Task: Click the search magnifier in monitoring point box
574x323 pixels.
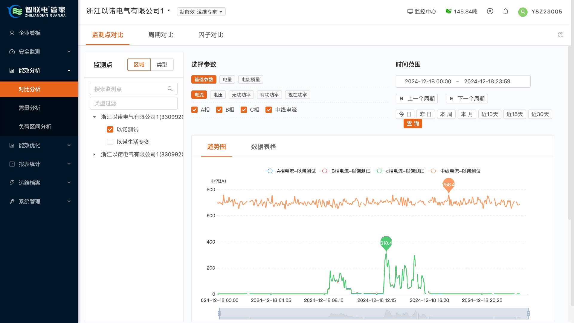Action: tap(170, 89)
